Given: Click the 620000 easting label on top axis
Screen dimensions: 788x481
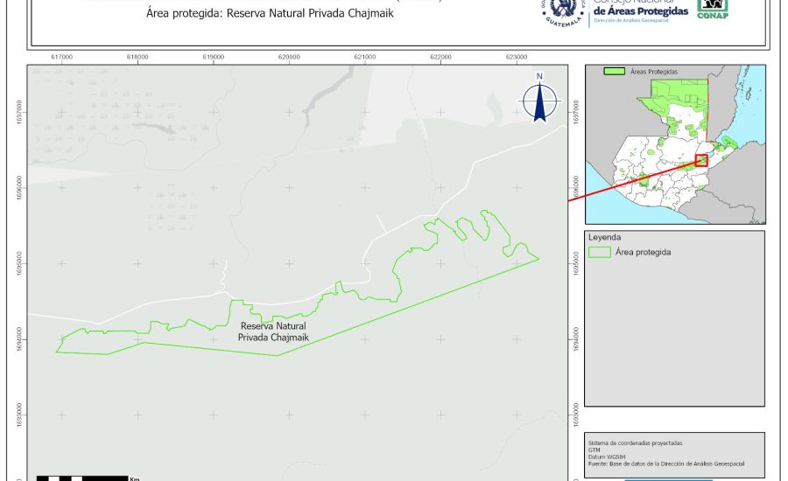Looking at the screenshot, I should [290, 56].
